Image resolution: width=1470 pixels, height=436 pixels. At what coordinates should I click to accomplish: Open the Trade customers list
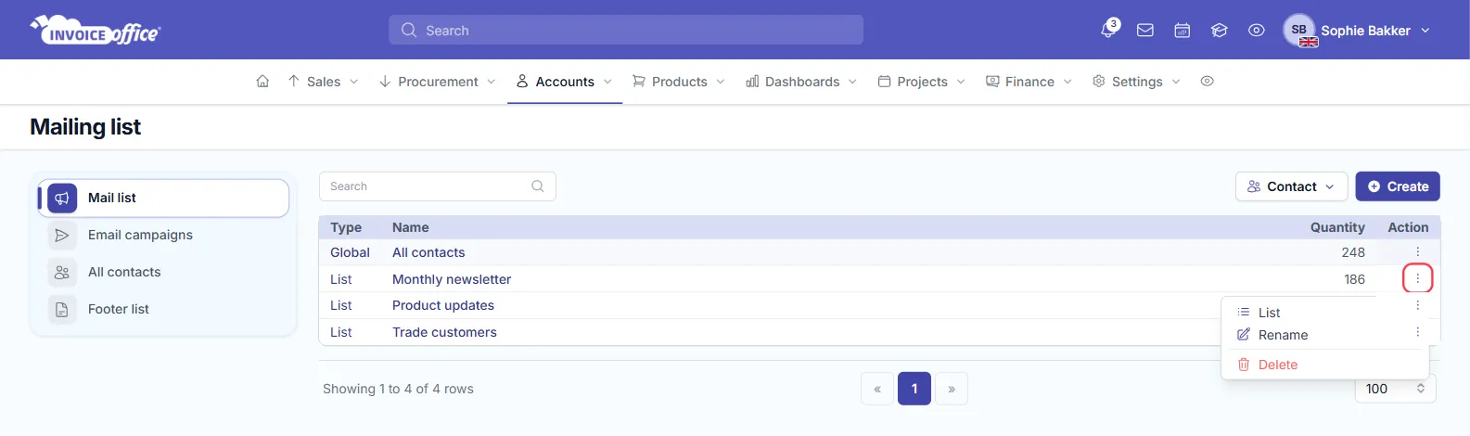tap(444, 332)
